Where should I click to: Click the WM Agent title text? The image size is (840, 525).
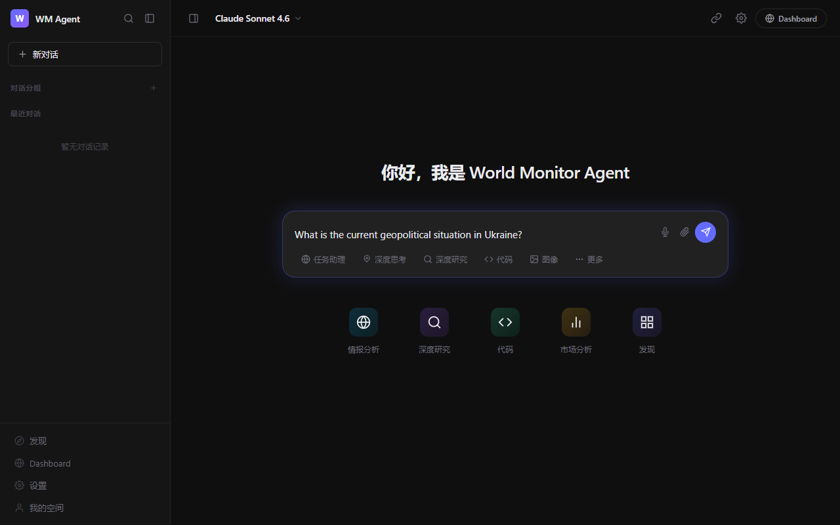coord(58,19)
